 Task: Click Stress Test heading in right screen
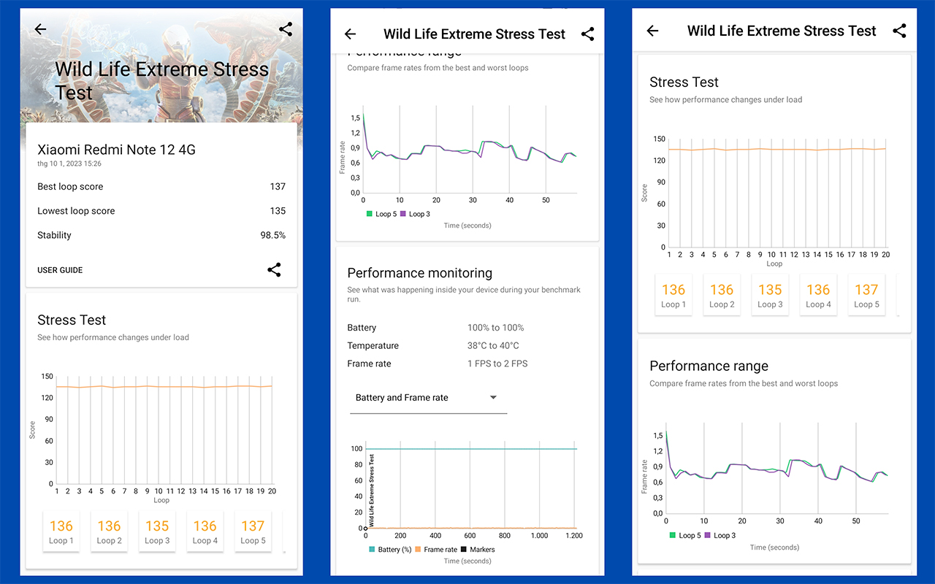[684, 82]
